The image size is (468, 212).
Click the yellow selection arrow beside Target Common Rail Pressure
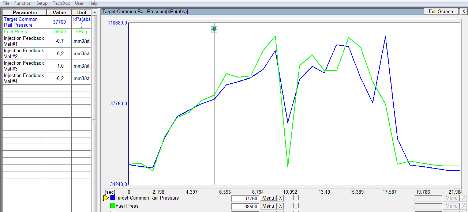106,198
